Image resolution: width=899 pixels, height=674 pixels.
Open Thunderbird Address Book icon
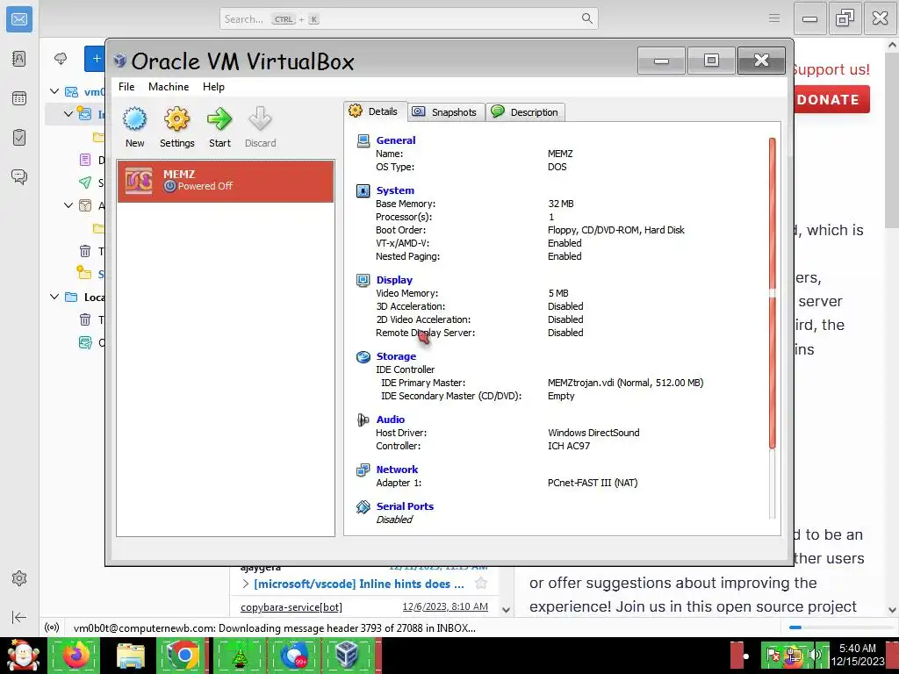click(19, 59)
